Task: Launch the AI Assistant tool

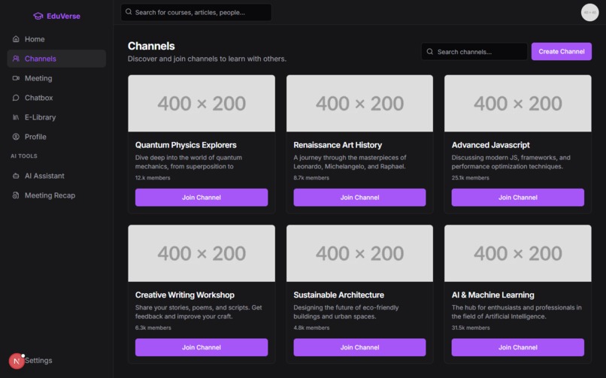Action: tap(56, 176)
